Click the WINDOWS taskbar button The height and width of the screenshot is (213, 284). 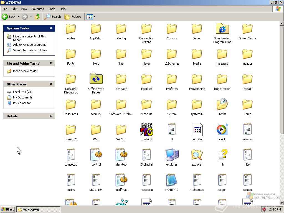point(38,210)
